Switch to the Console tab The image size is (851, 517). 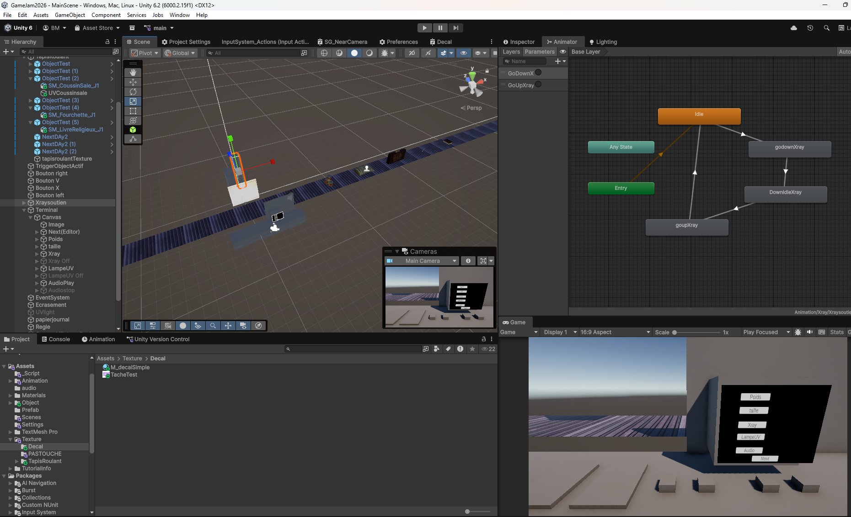(x=55, y=339)
